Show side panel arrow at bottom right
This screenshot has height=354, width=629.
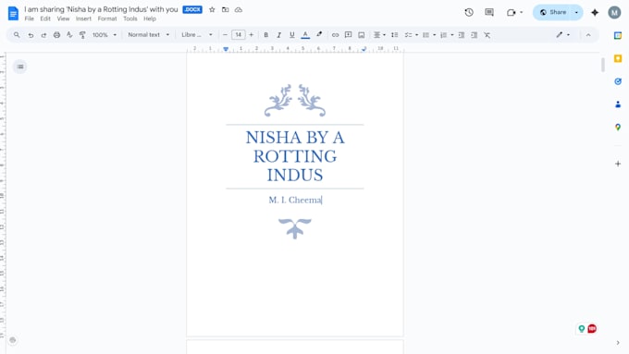click(618, 343)
